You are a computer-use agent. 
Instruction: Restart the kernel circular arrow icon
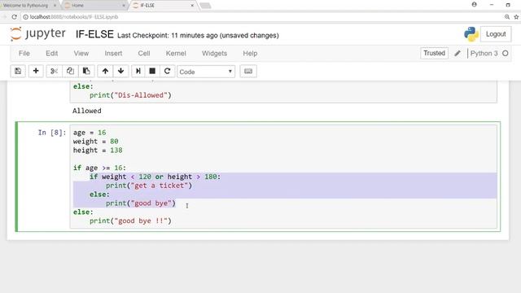[168, 71]
